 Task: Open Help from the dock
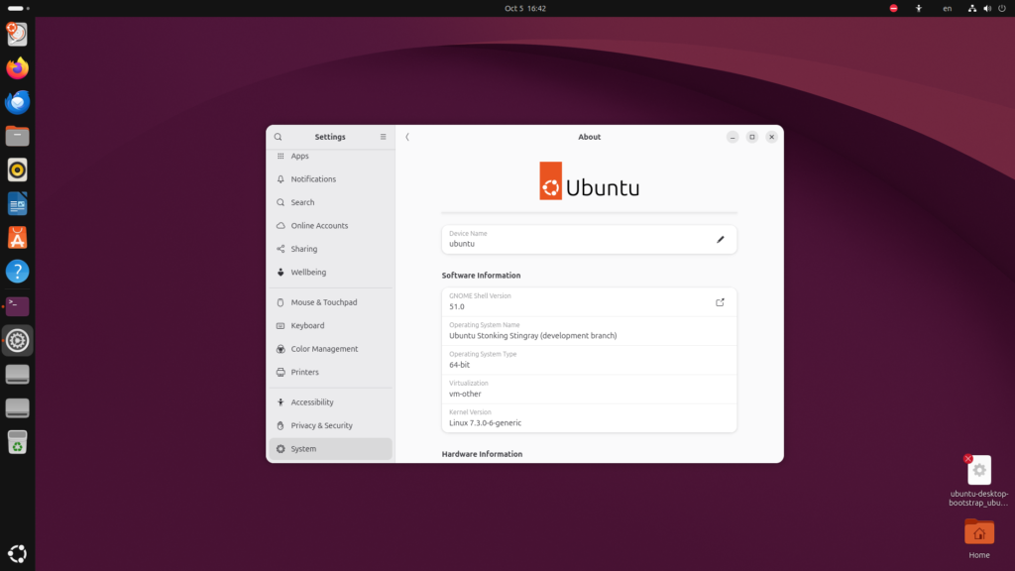18,272
